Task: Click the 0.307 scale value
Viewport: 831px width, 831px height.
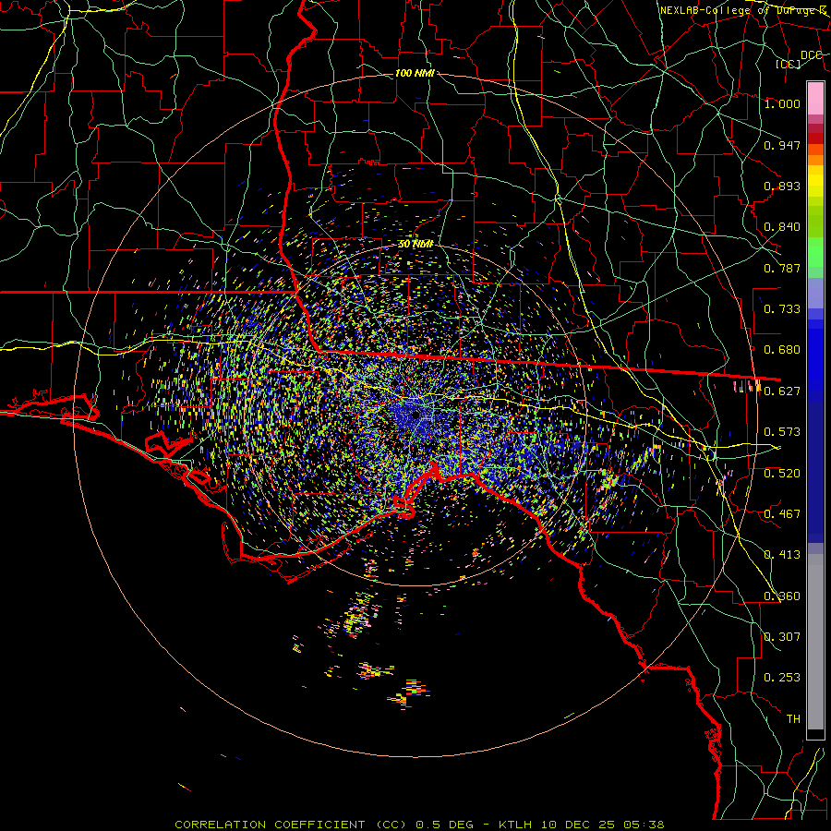Action: [x=782, y=636]
